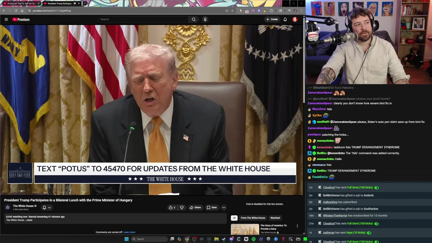Screen dimensions: 432x243
Task: Click the Trump video player to pause
Action: tap(152, 110)
